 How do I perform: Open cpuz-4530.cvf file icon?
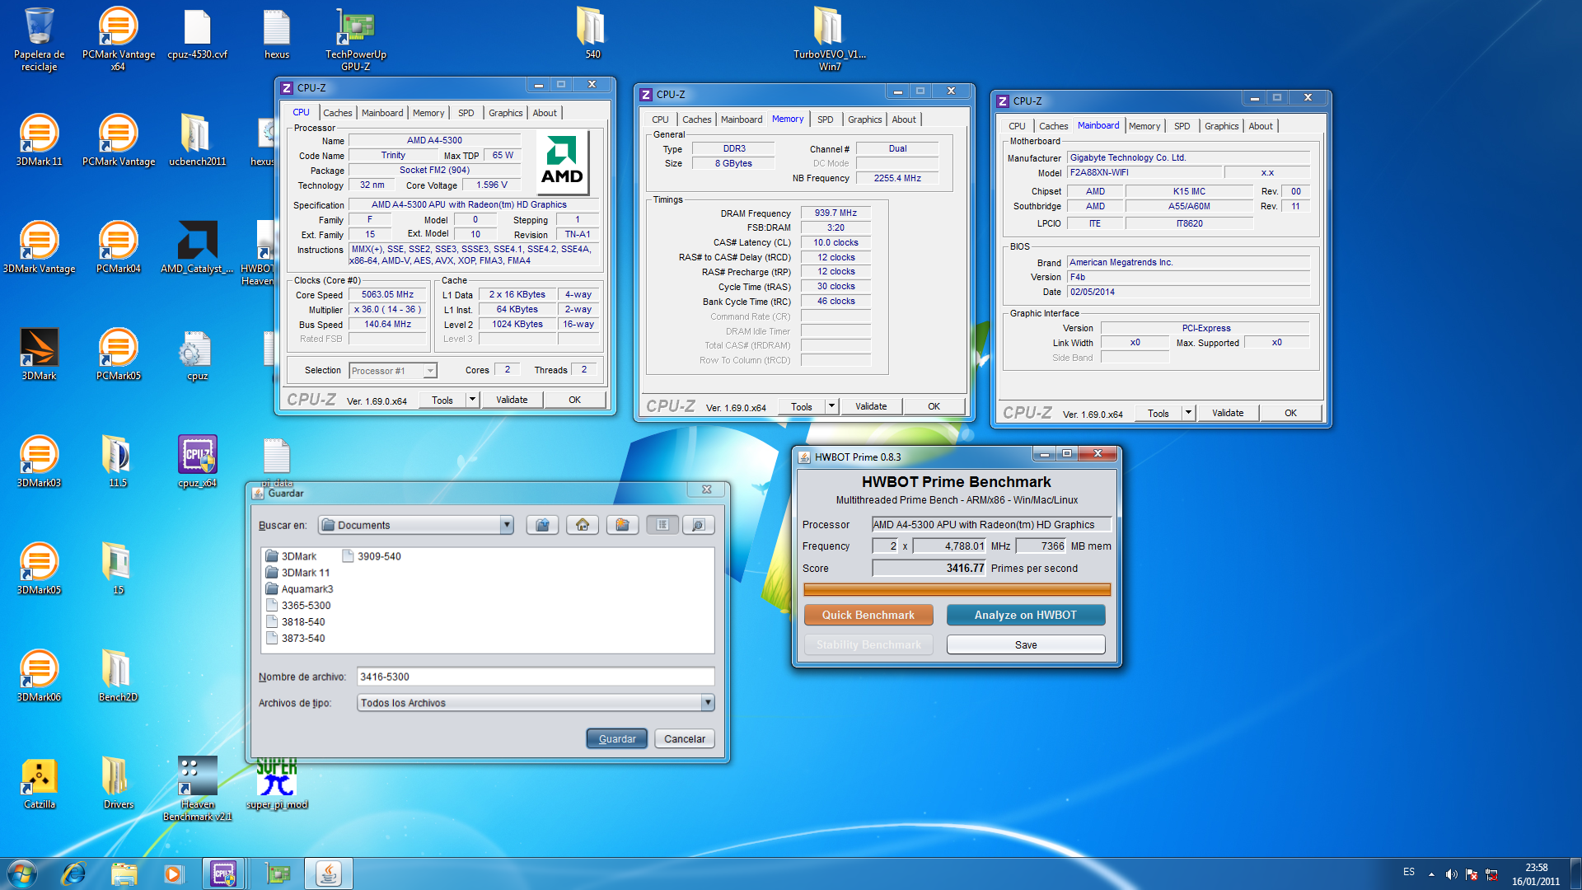197,35
